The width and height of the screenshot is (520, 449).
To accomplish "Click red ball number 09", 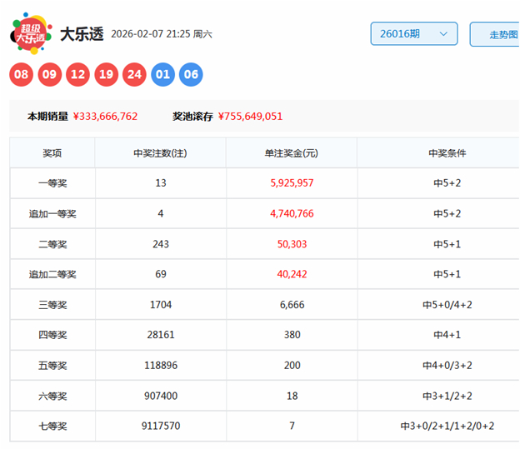I will [x=49, y=74].
